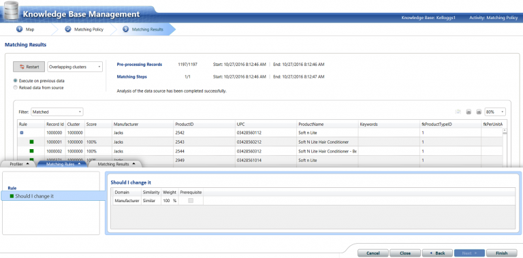The height and width of the screenshot is (258, 523).
Task: Click the collapse all clusters icon
Action: tap(479, 112)
